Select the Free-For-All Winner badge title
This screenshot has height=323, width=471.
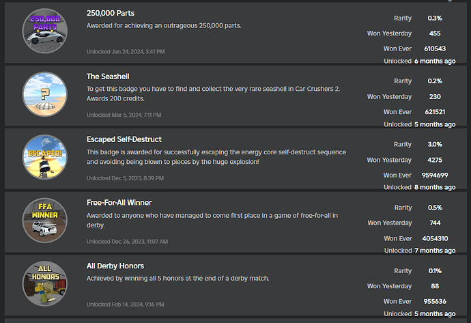119,203
